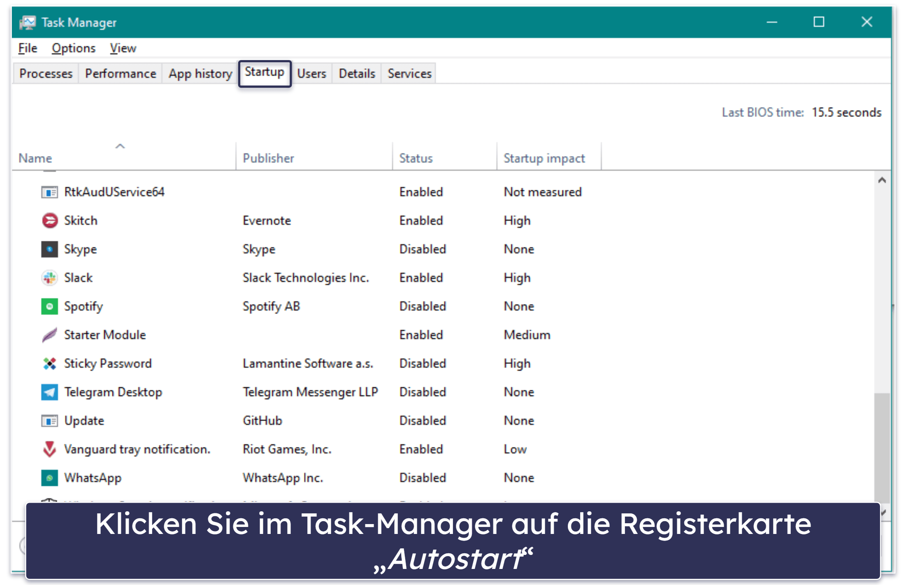Click the Update entry name
Screen dimensions: 906x585
coord(84,421)
